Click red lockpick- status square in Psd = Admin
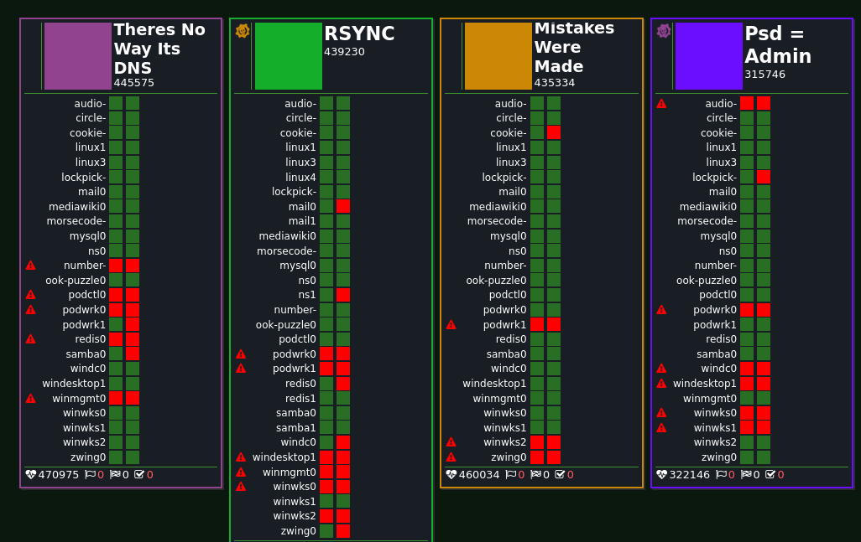This screenshot has height=542, width=861. click(764, 177)
